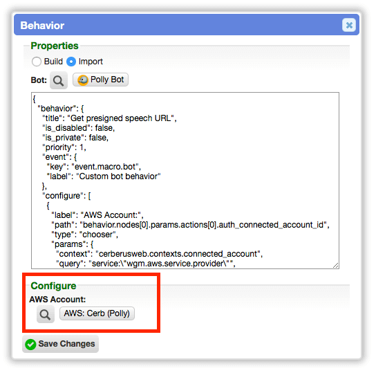Click the Polly Bot avatar icon

[x=83, y=80]
